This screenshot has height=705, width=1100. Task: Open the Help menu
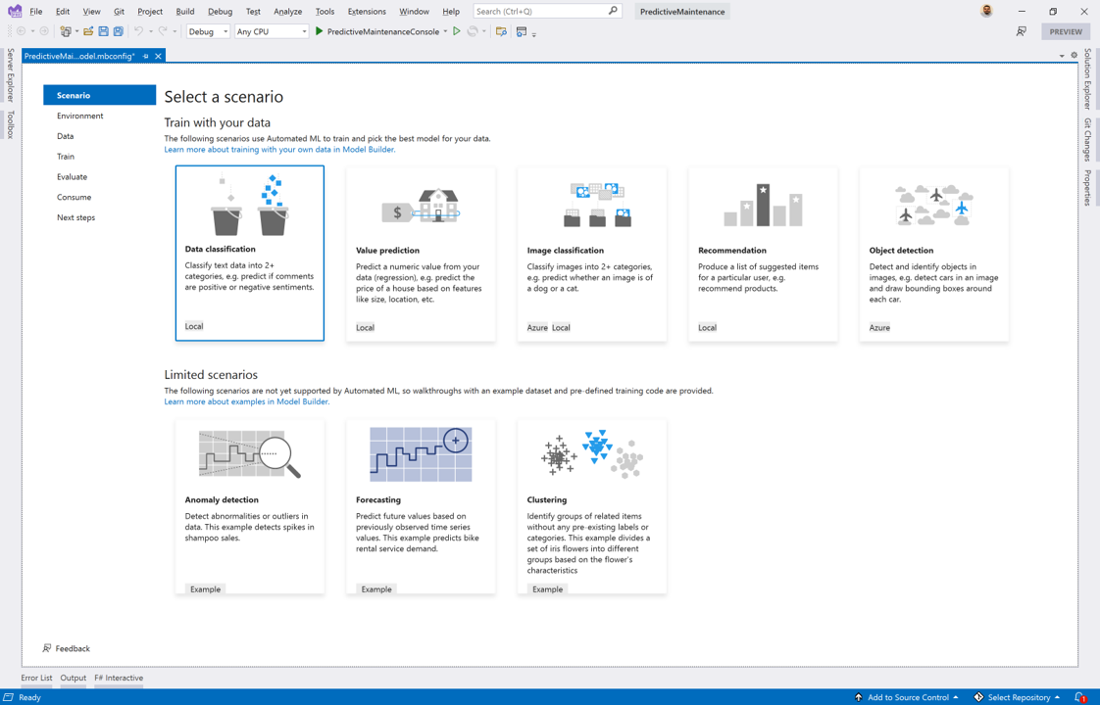tap(451, 11)
